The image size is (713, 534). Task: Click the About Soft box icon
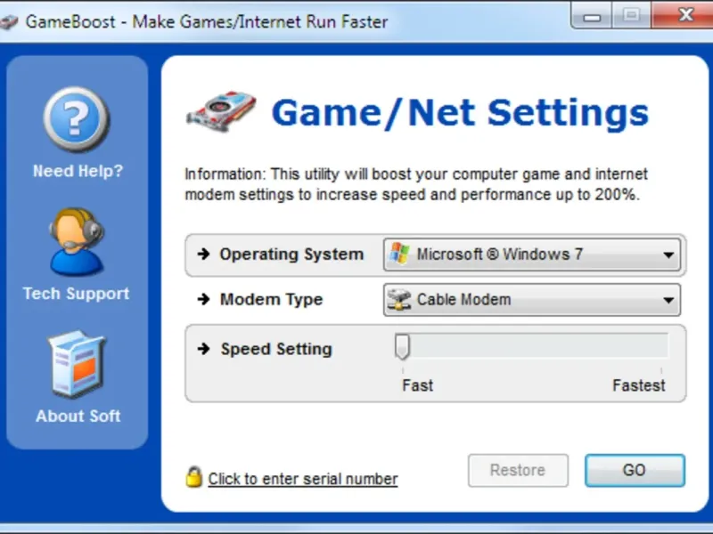click(x=77, y=364)
